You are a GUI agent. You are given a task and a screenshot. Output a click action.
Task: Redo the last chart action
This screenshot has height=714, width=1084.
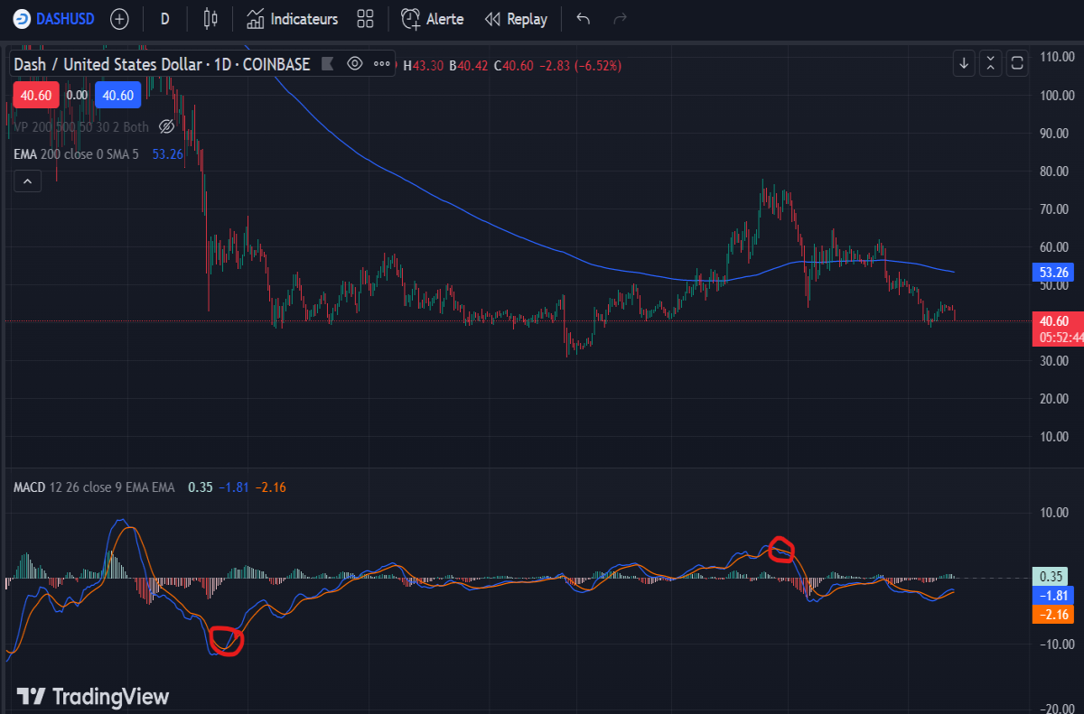point(620,19)
